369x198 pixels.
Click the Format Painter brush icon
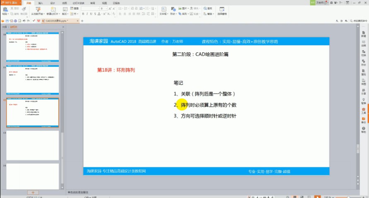point(24,10)
